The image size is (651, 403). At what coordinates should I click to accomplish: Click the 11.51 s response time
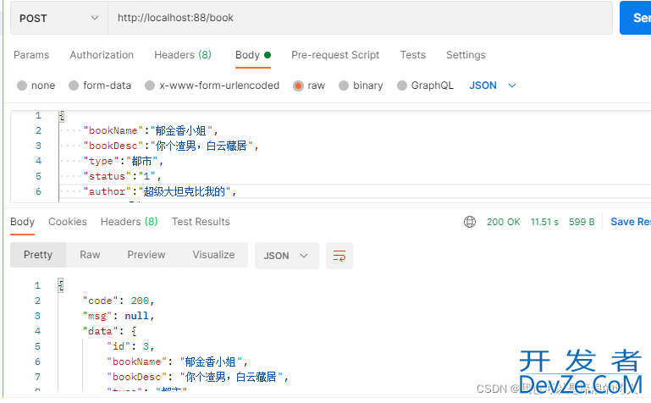pyautogui.click(x=544, y=222)
